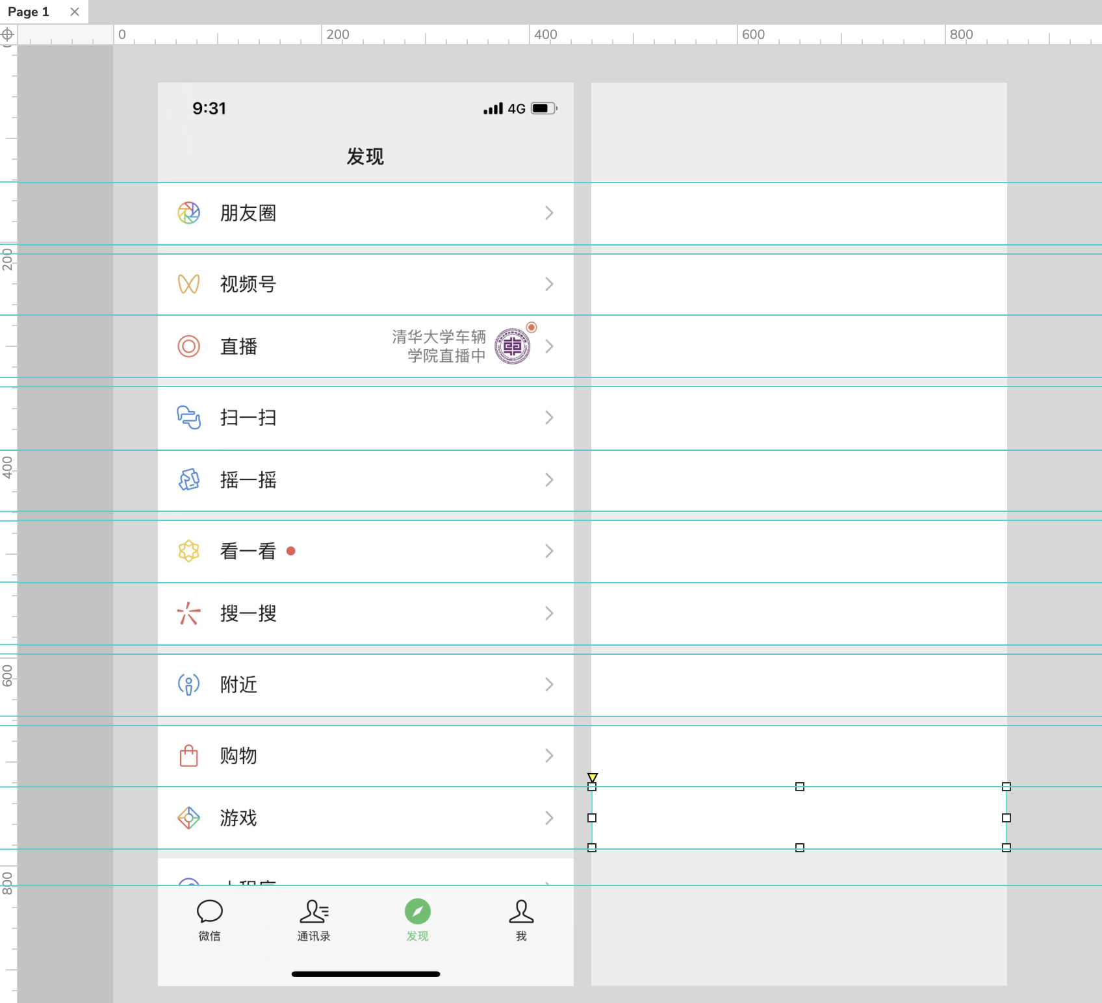1102x1003 pixels.
Task: Click the green 发现 compass icon
Action: pyautogui.click(x=418, y=911)
